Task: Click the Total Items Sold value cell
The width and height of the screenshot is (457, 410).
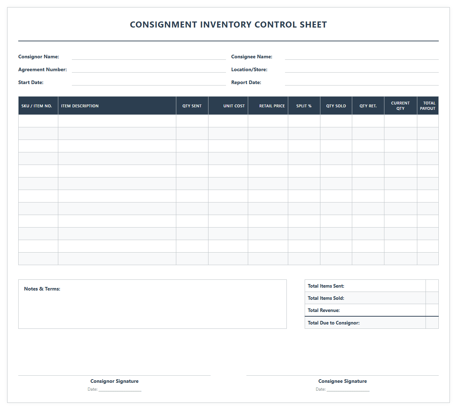Action: pos(432,298)
